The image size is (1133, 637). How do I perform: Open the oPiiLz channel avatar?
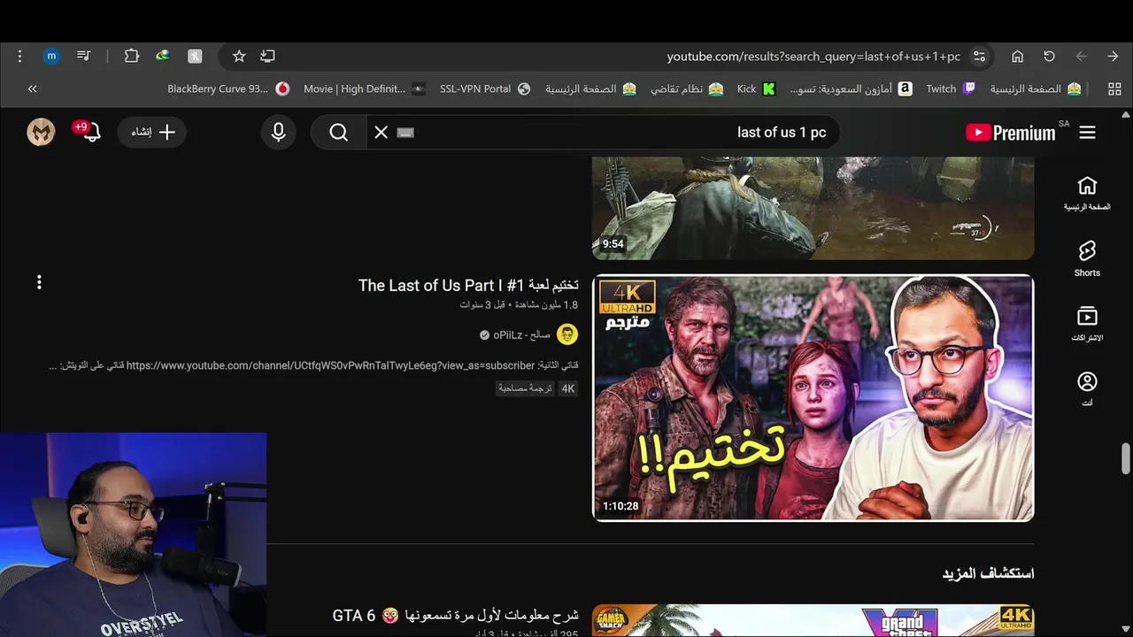click(567, 334)
